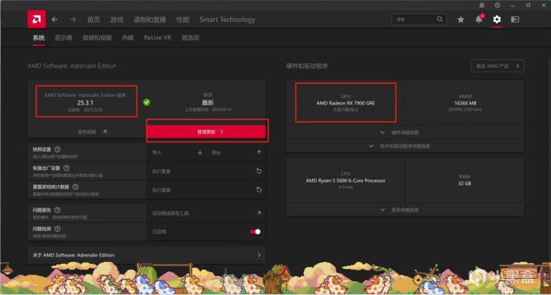Switch to the 热键 sub-tab

point(128,38)
